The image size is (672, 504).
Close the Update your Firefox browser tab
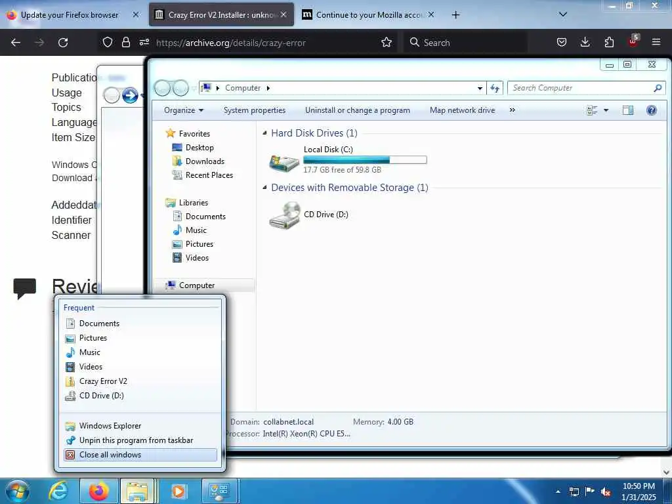point(136,14)
